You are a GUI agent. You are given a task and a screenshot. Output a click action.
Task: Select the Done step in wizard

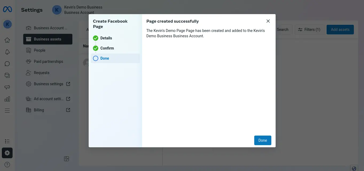pyautogui.click(x=105, y=58)
